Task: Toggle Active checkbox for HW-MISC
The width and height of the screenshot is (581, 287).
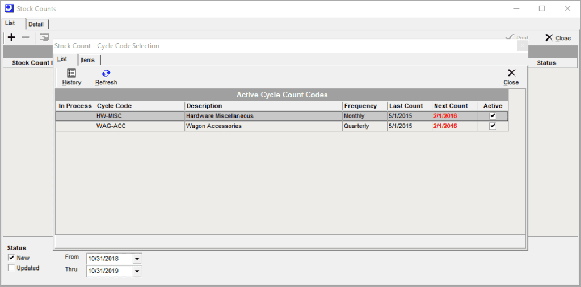Action: pyautogui.click(x=492, y=115)
